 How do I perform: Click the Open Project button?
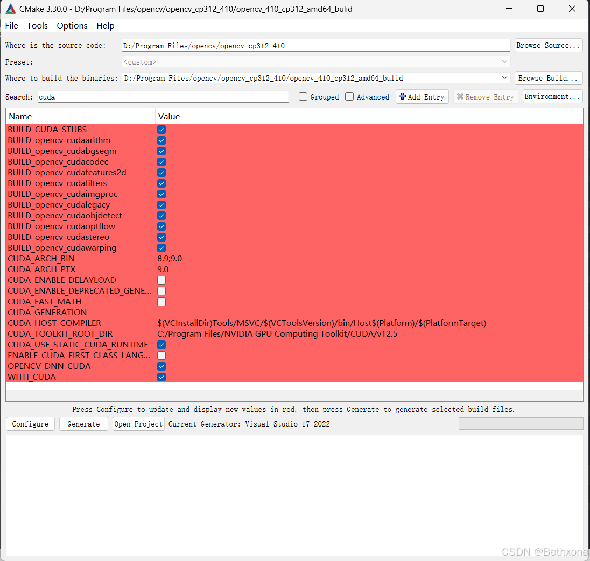pyautogui.click(x=138, y=424)
